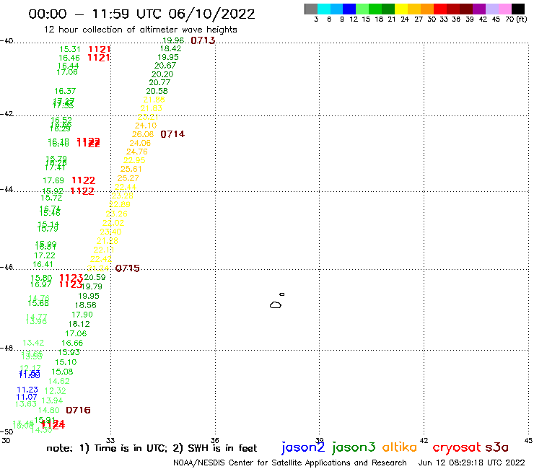534x469 pixels.
Task: Click the wave height value '20.77'
Action: click(x=159, y=82)
